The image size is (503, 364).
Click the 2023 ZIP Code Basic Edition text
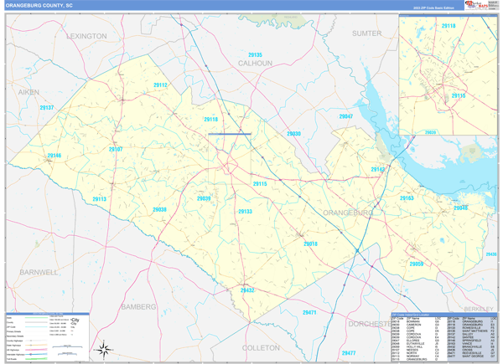click(431, 9)
